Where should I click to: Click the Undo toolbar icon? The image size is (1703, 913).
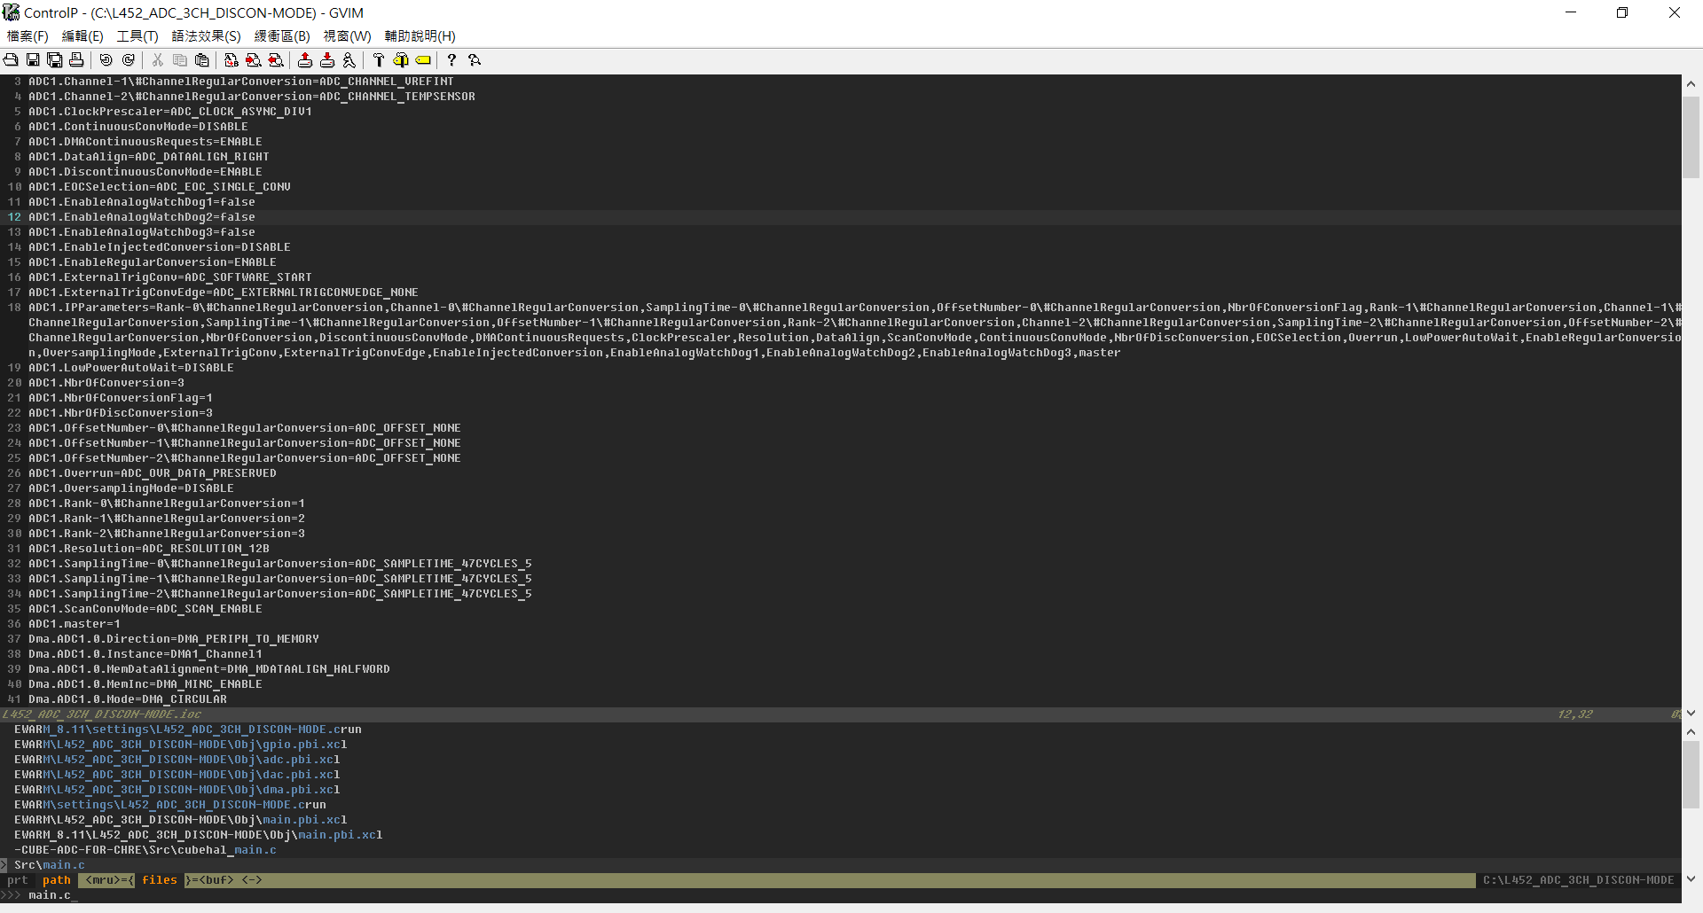[106, 60]
